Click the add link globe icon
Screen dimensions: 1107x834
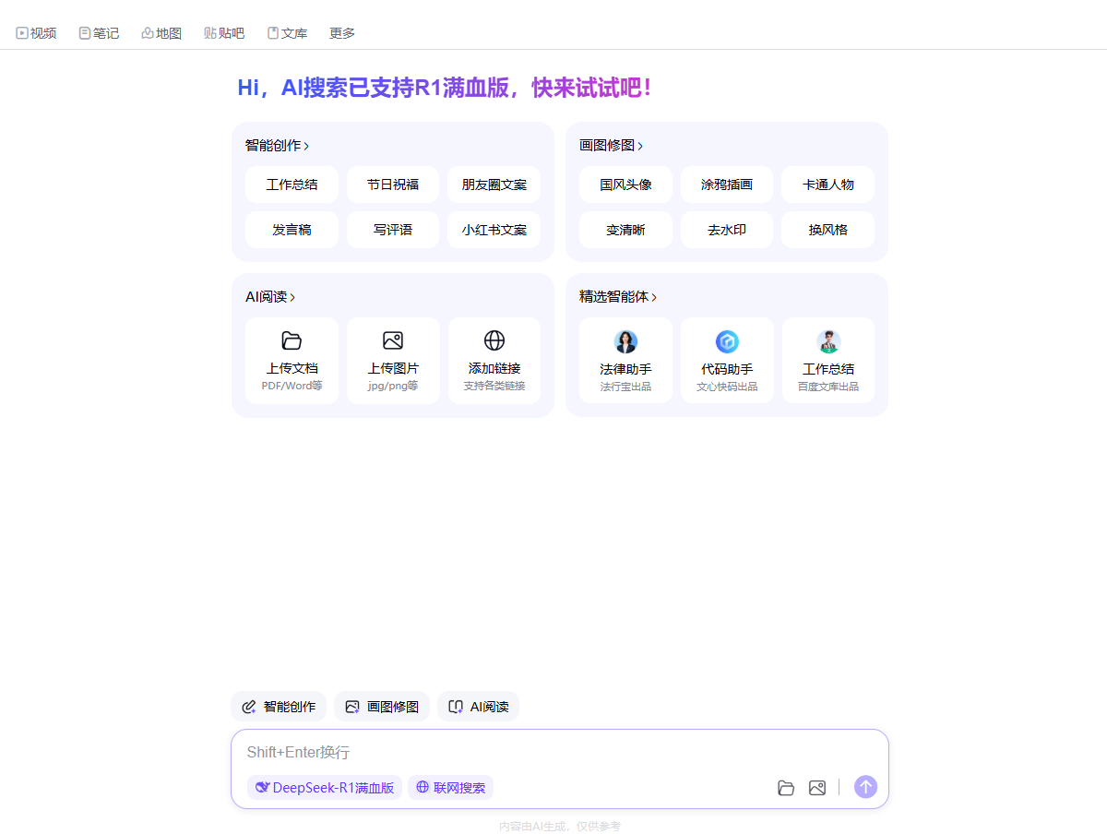click(494, 340)
